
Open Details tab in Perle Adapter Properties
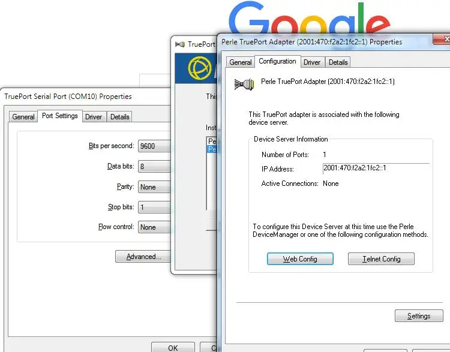tap(338, 62)
